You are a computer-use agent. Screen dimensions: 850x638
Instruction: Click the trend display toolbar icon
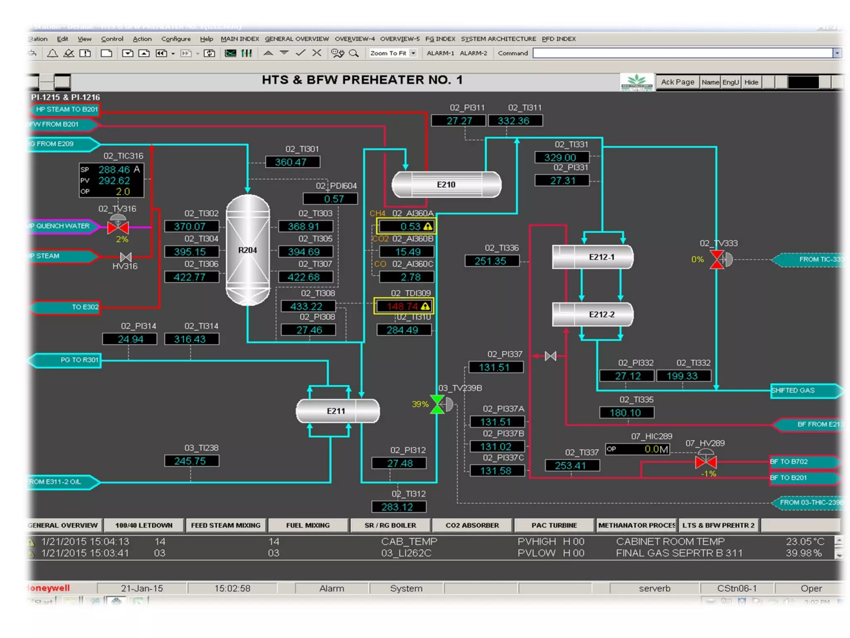[x=230, y=53]
